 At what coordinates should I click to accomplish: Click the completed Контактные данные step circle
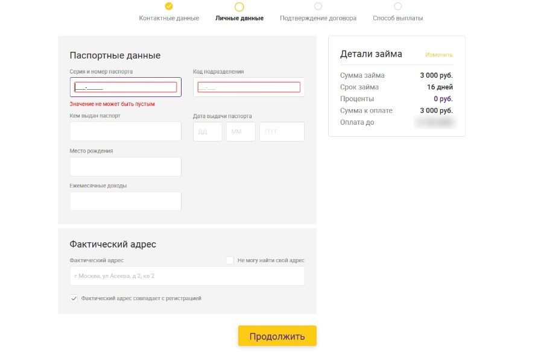(169, 6)
